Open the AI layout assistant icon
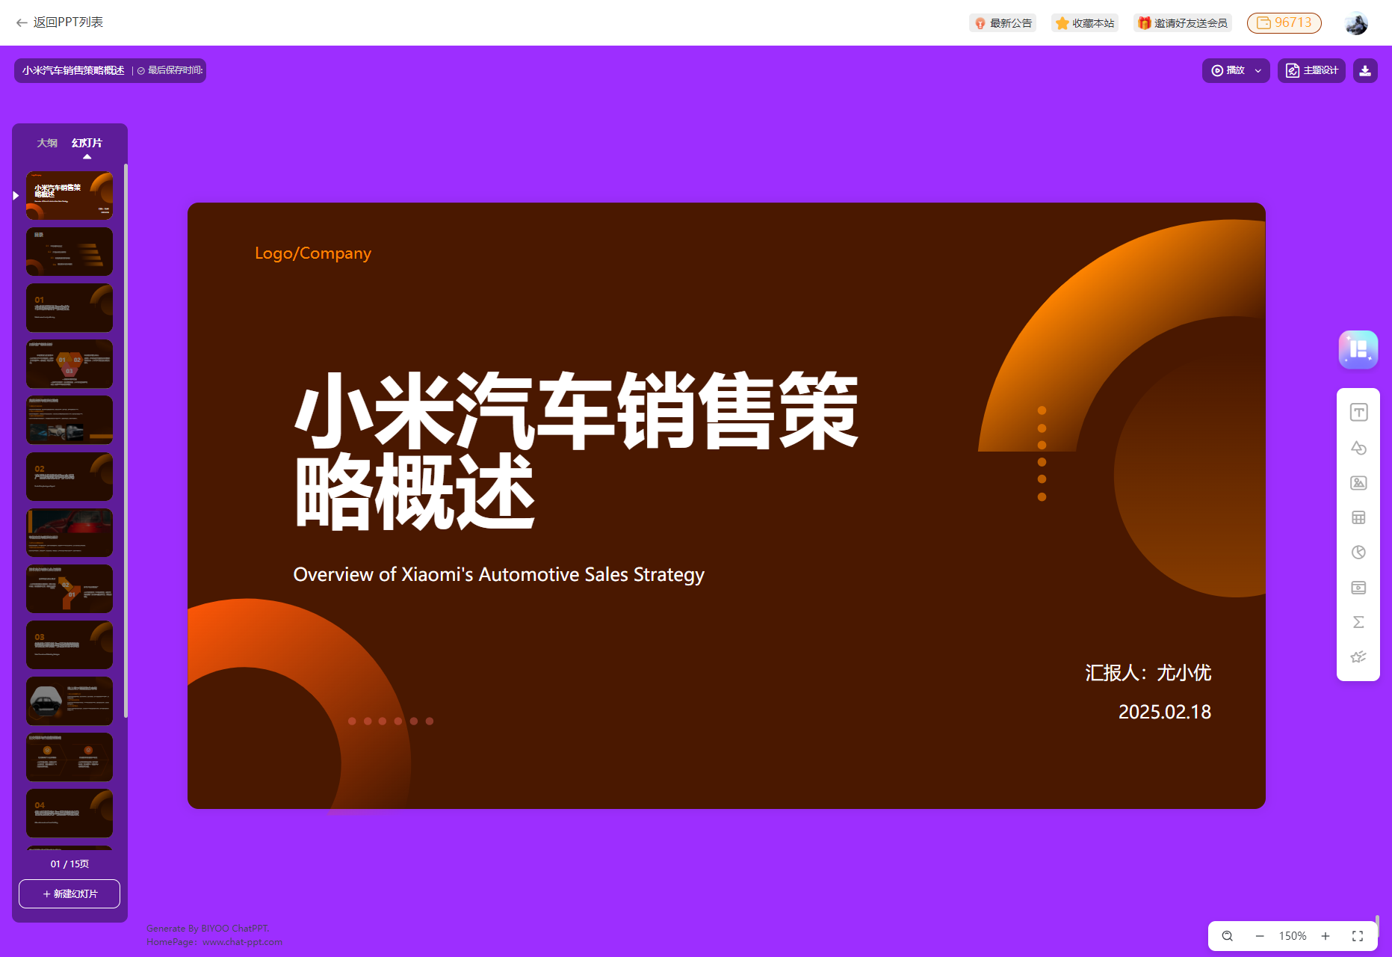The height and width of the screenshot is (957, 1392). 1358,350
